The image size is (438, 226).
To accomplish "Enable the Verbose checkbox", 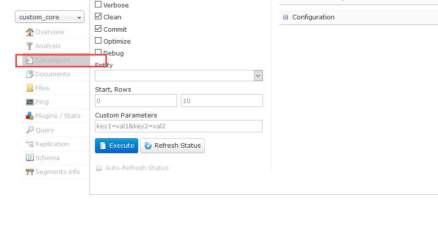I will 98,5.
